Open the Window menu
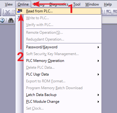Image resolution: width=117 pixels, height=113 pixels. pyautogui.click(x=92, y=4)
